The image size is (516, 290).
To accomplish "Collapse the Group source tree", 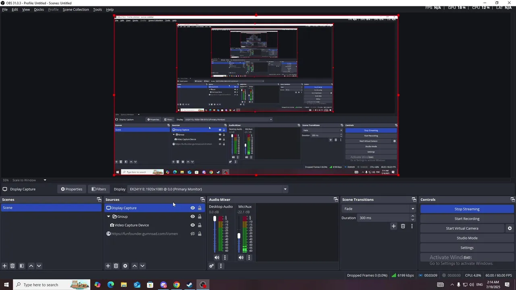I will pyautogui.click(x=108, y=216).
